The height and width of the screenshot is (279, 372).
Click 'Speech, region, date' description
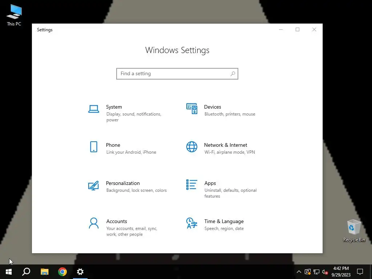224,229
